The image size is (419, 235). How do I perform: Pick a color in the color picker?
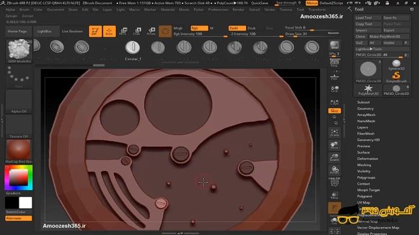[x=18, y=178]
